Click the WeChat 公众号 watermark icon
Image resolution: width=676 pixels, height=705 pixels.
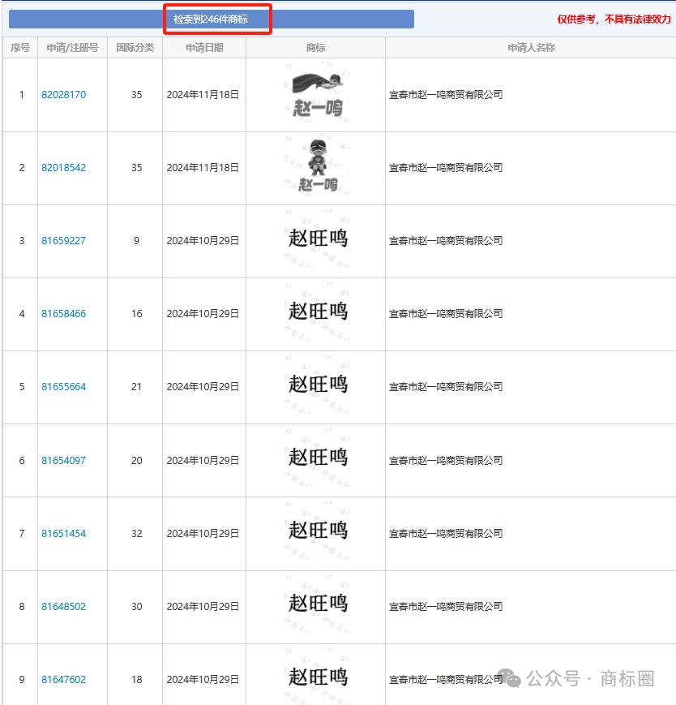[x=510, y=678]
